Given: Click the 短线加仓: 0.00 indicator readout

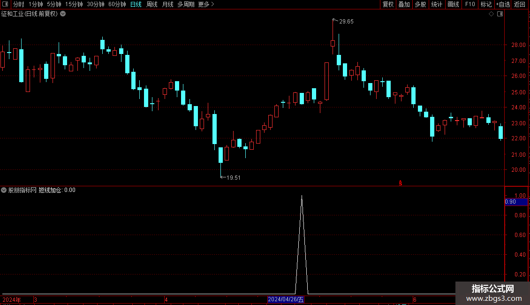Looking at the screenshot, I should point(57,190).
